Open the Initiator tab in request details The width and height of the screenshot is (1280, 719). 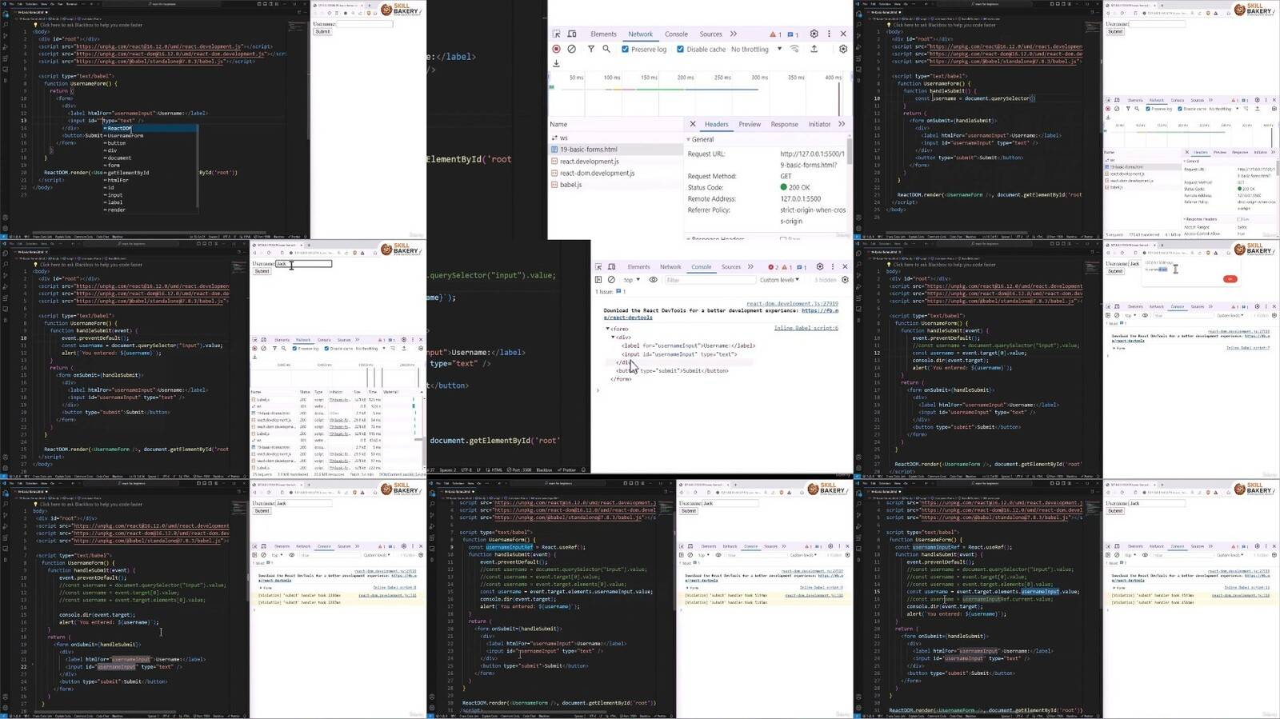coord(819,124)
